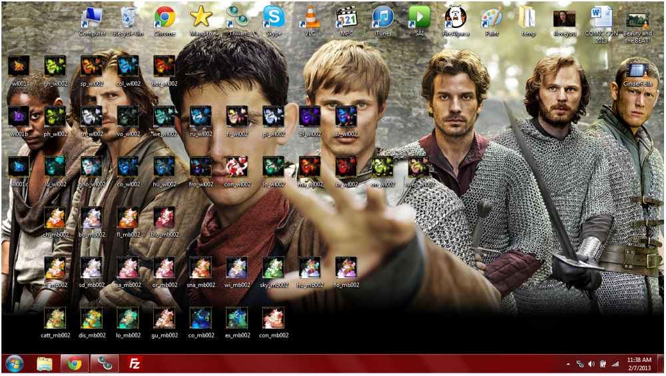
Task: Select the col_wl002 file
Action: (128, 71)
